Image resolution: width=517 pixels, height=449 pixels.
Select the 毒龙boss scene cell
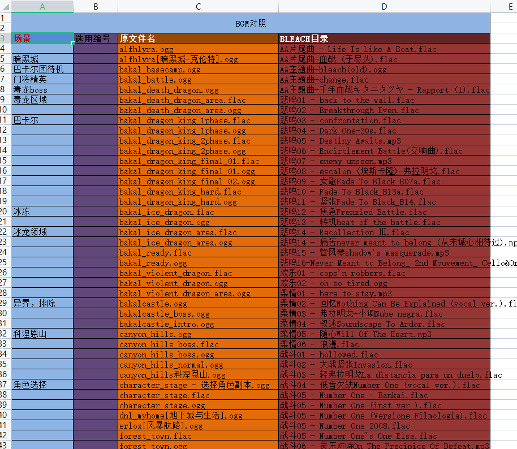[42, 90]
